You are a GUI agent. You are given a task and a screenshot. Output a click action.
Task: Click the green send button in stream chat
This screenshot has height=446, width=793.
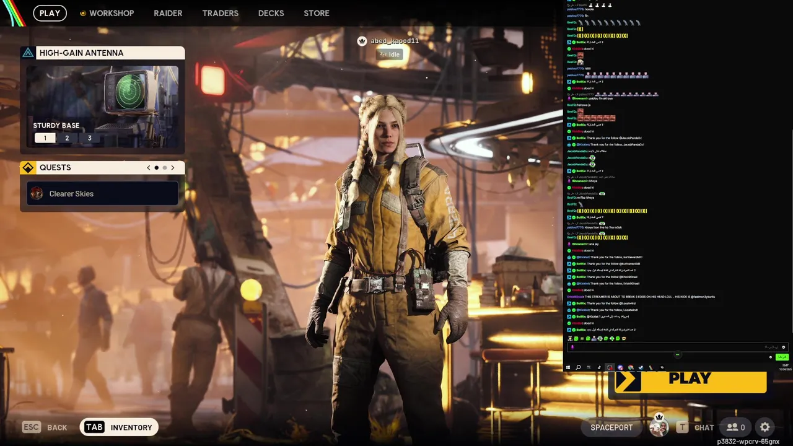tap(781, 357)
